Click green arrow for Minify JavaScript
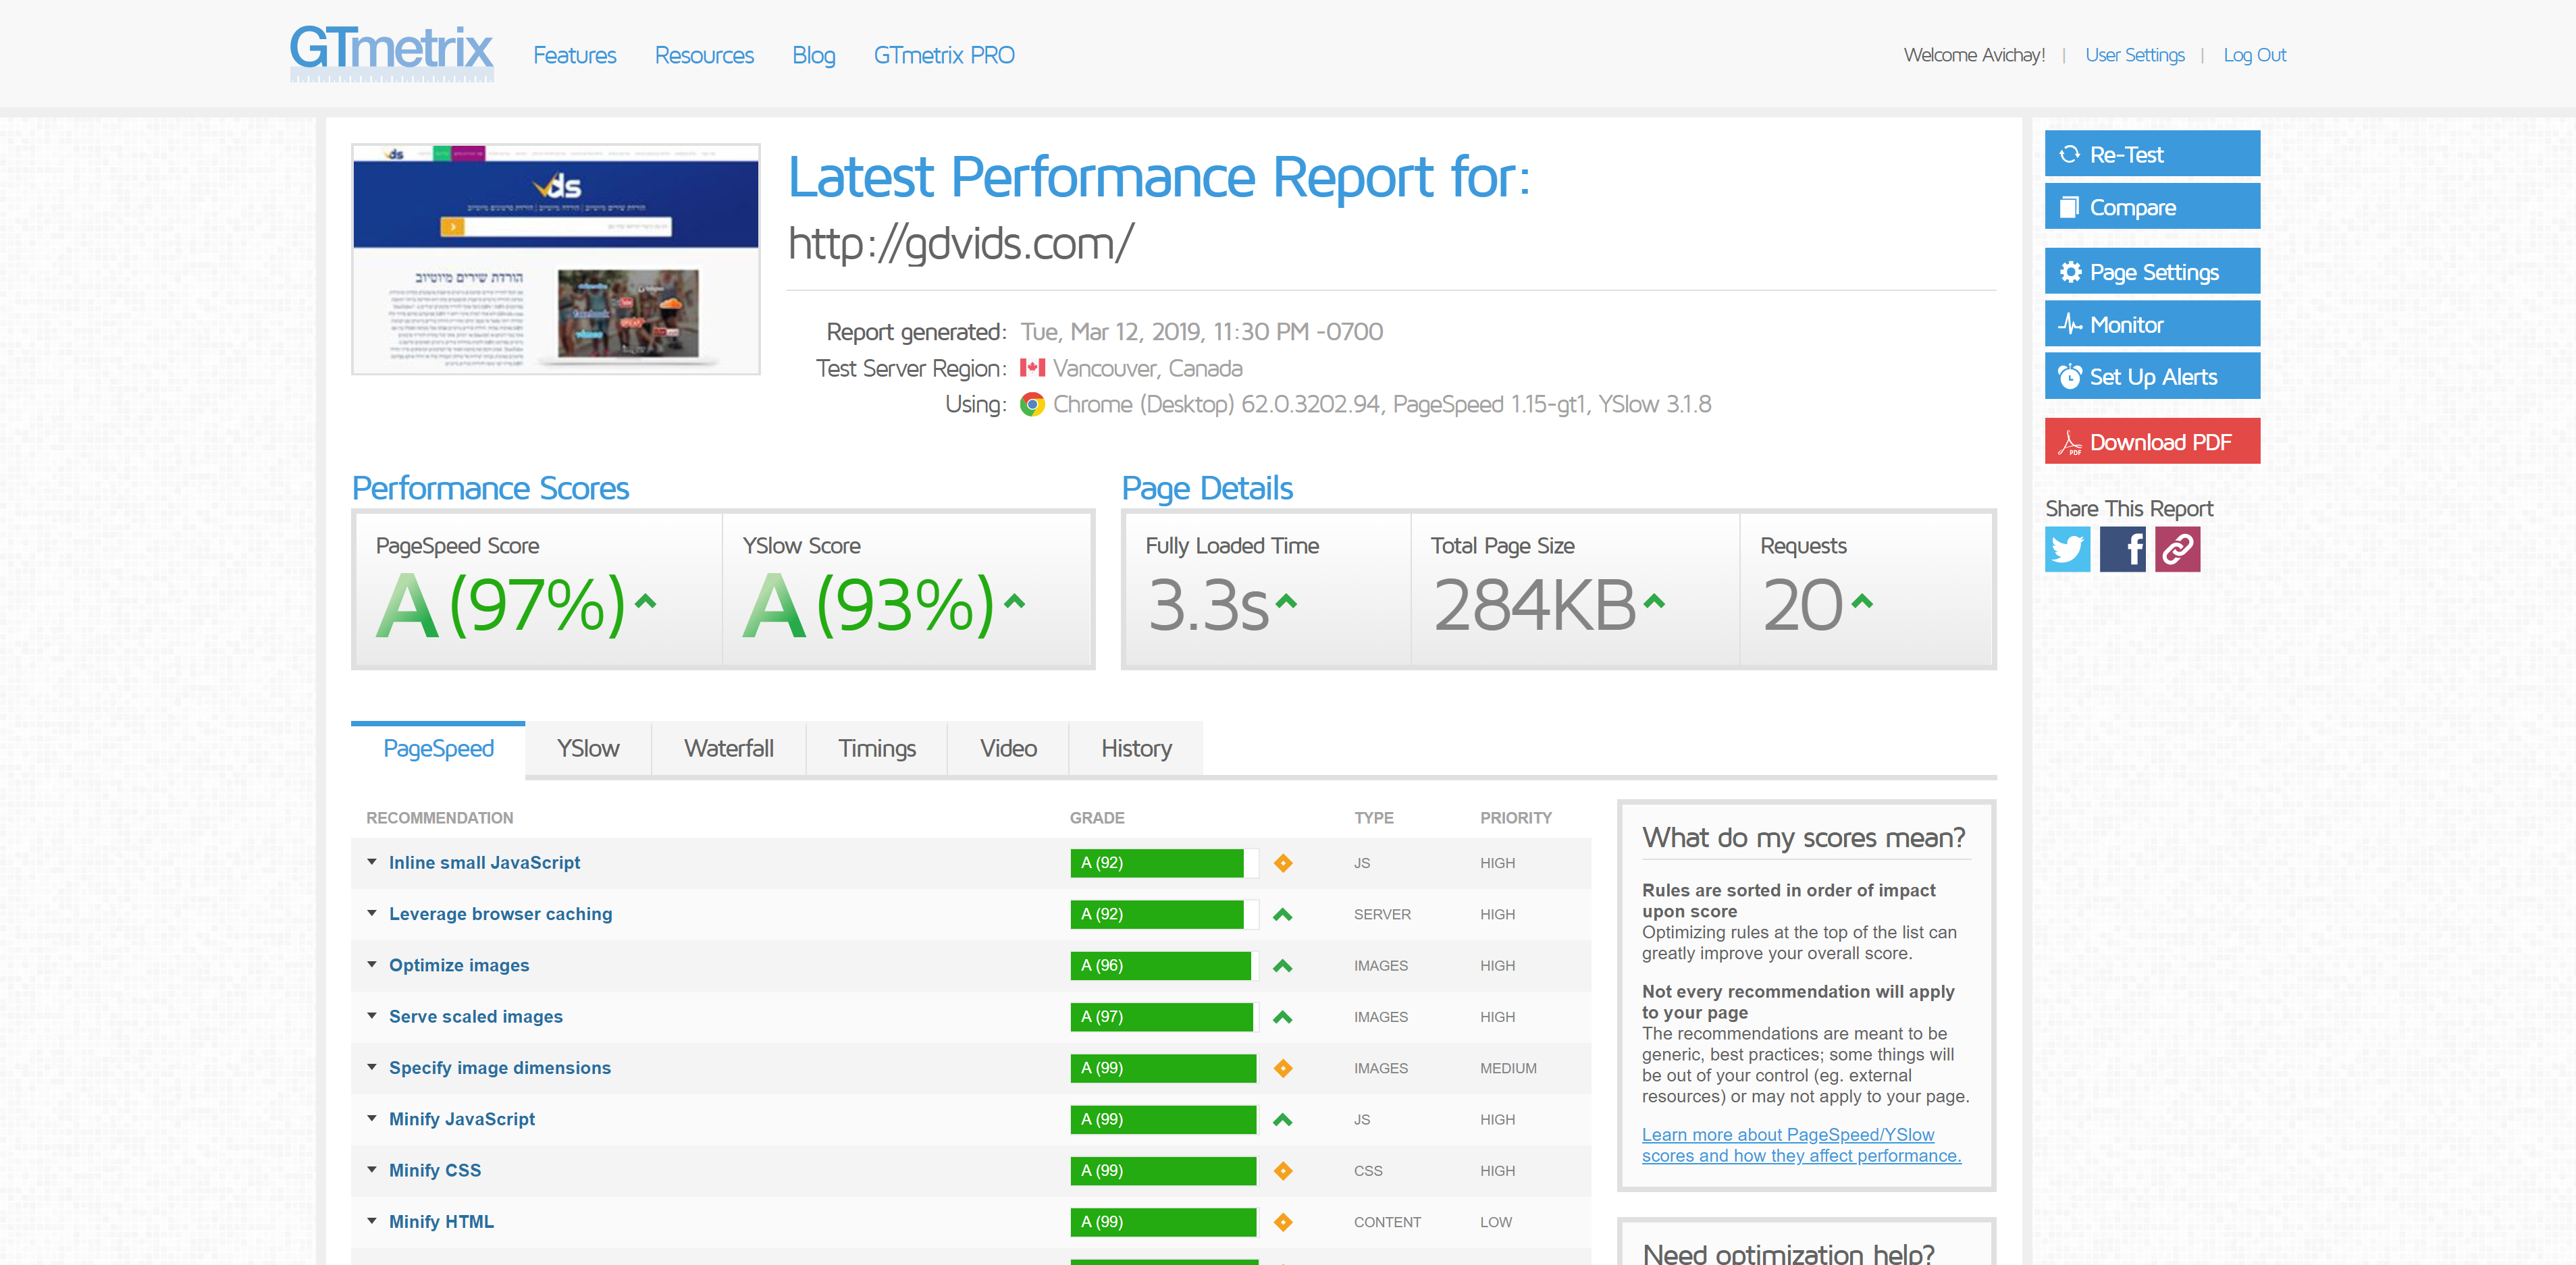2576x1265 pixels. click(x=1283, y=1119)
